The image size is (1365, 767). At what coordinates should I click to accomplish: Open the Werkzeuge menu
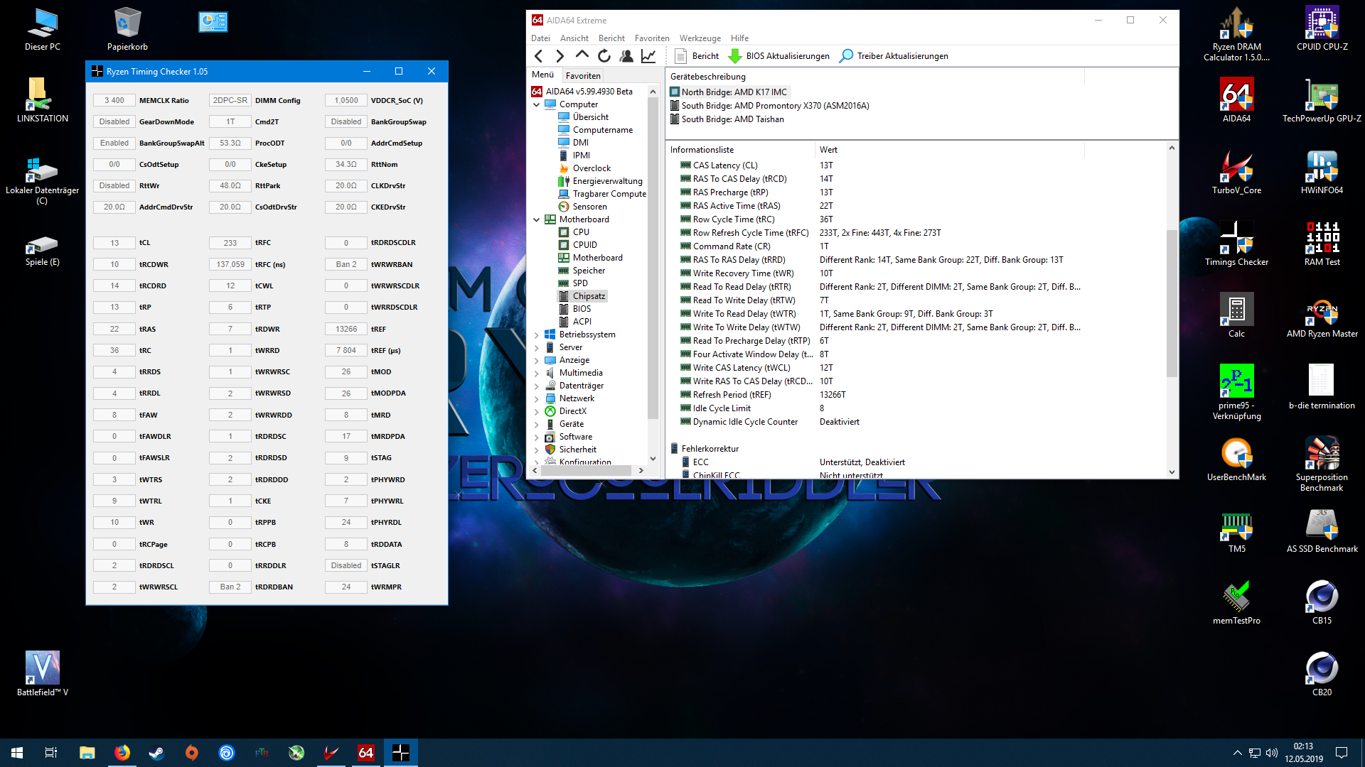pos(700,38)
